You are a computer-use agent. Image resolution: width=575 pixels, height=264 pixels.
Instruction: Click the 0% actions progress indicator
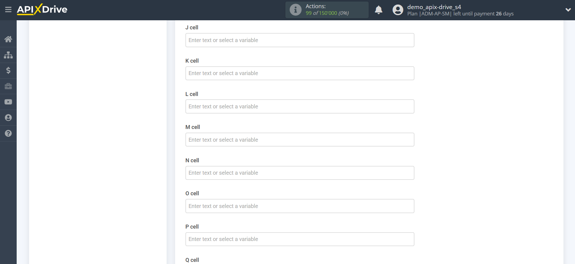[343, 13]
